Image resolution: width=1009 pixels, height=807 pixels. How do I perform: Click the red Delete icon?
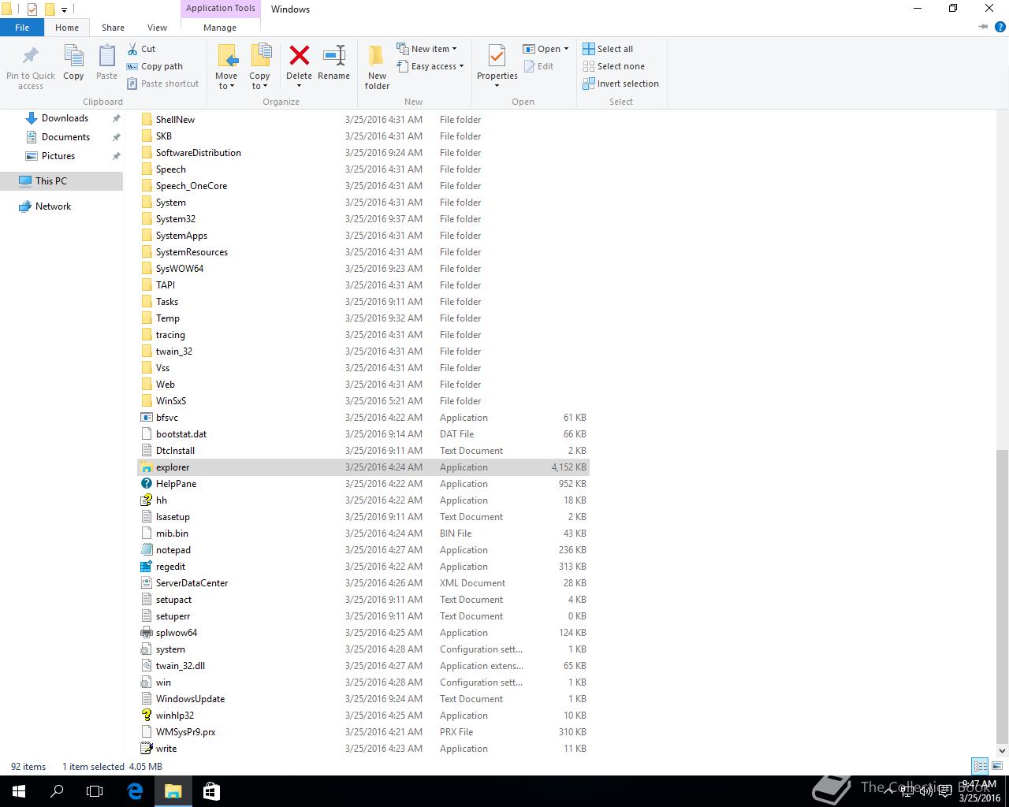(300, 55)
